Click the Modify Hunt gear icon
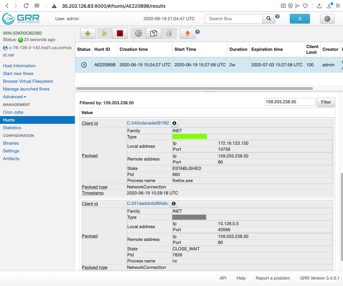343x286 pixels. coord(138,33)
